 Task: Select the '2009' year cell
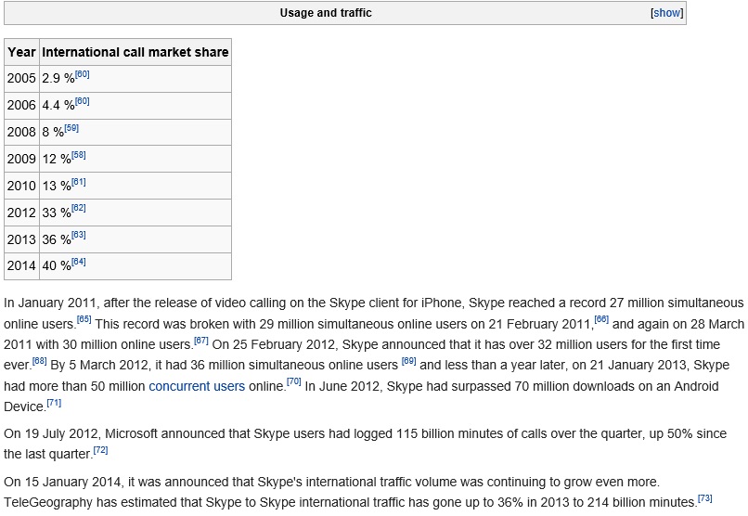point(21,159)
